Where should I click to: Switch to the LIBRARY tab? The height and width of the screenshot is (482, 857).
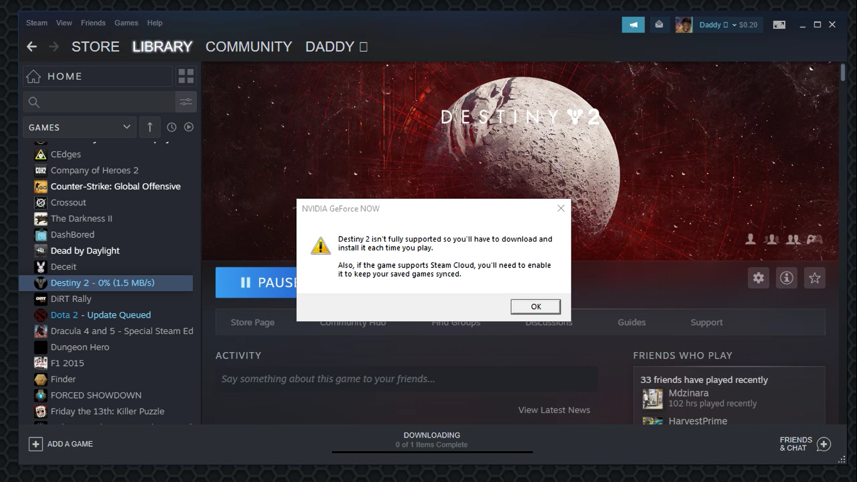(x=162, y=46)
